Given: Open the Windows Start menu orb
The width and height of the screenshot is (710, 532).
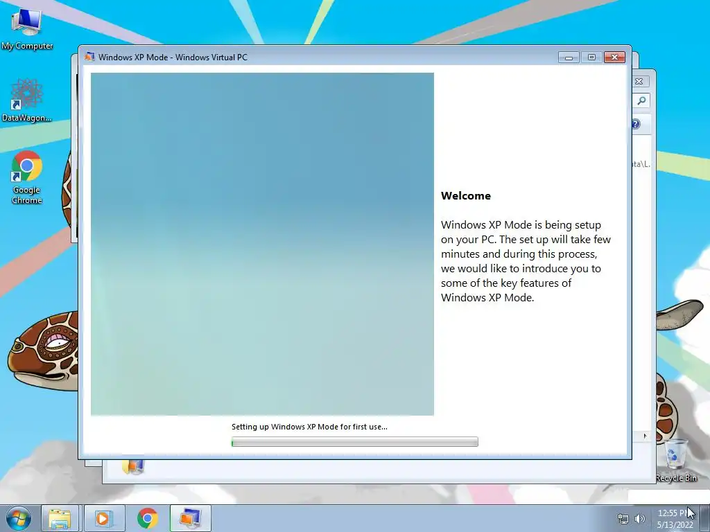Looking at the screenshot, I should click(x=19, y=518).
